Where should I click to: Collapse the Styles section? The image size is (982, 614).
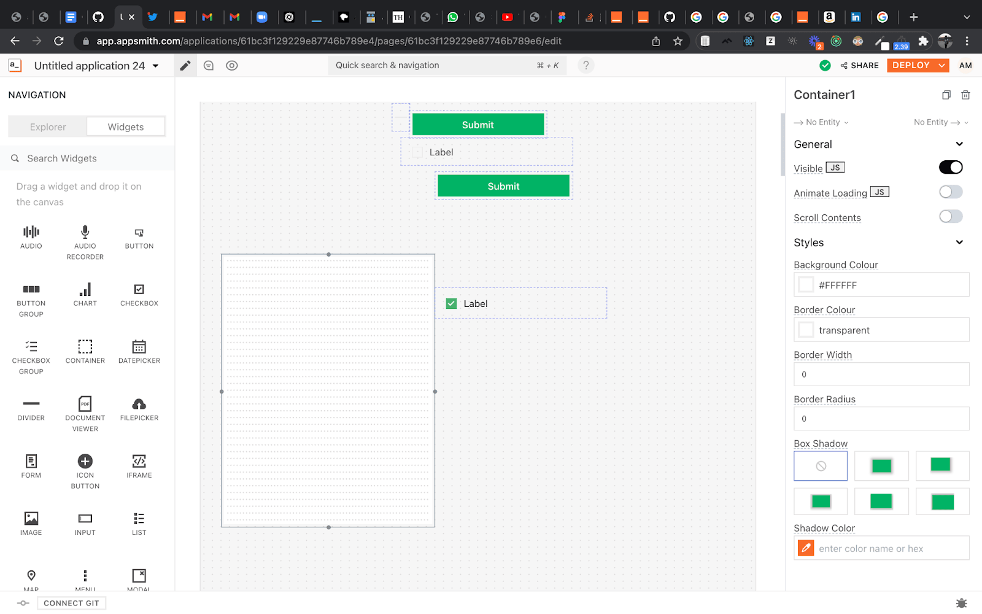(959, 243)
